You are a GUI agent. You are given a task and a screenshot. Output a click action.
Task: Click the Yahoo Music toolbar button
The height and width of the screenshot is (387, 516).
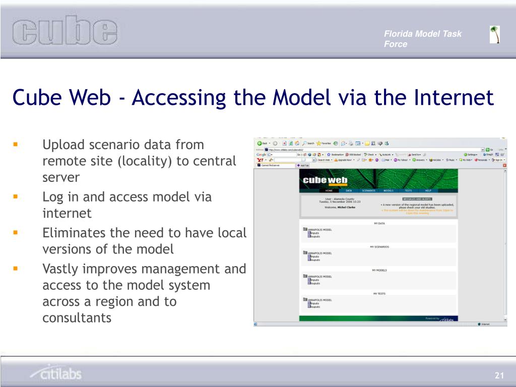pyautogui.click(x=451, y=160)
